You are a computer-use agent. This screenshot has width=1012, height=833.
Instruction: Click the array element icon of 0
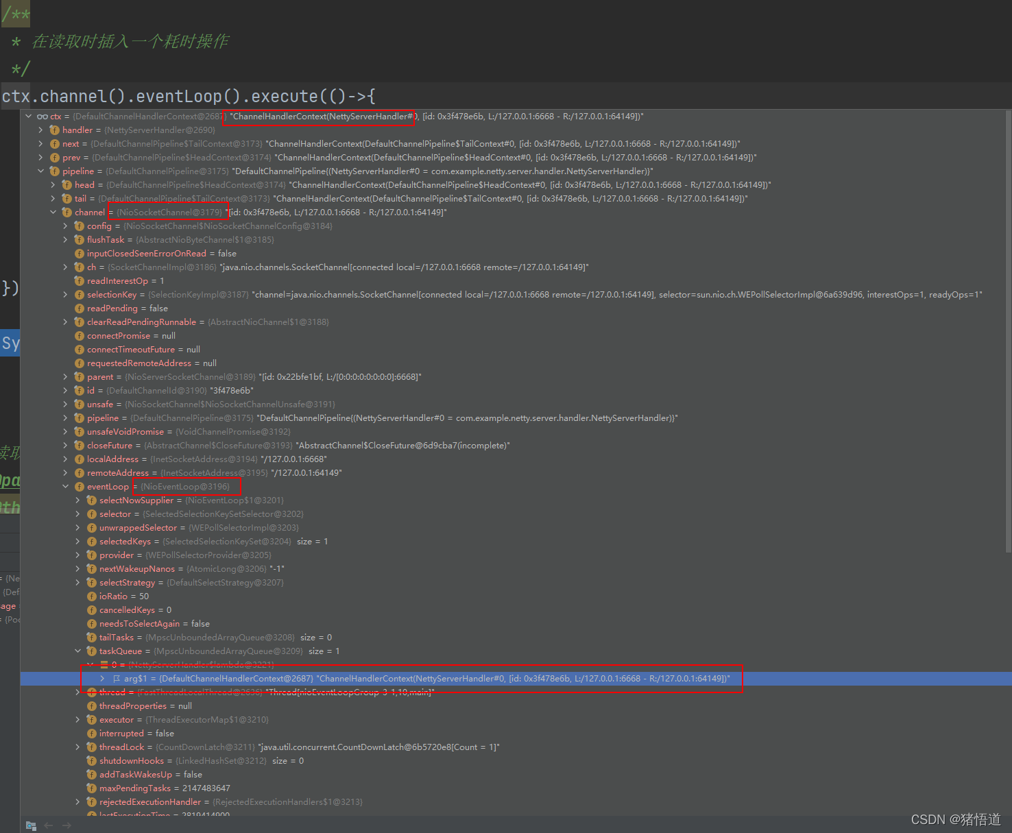pos(104,665)
